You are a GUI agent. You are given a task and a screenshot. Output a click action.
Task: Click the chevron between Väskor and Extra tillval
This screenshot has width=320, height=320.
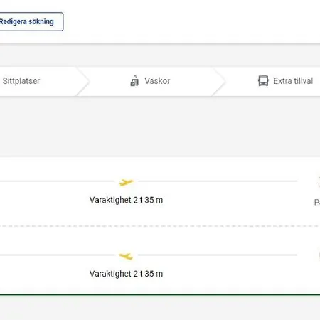click(x=218, y=82)
